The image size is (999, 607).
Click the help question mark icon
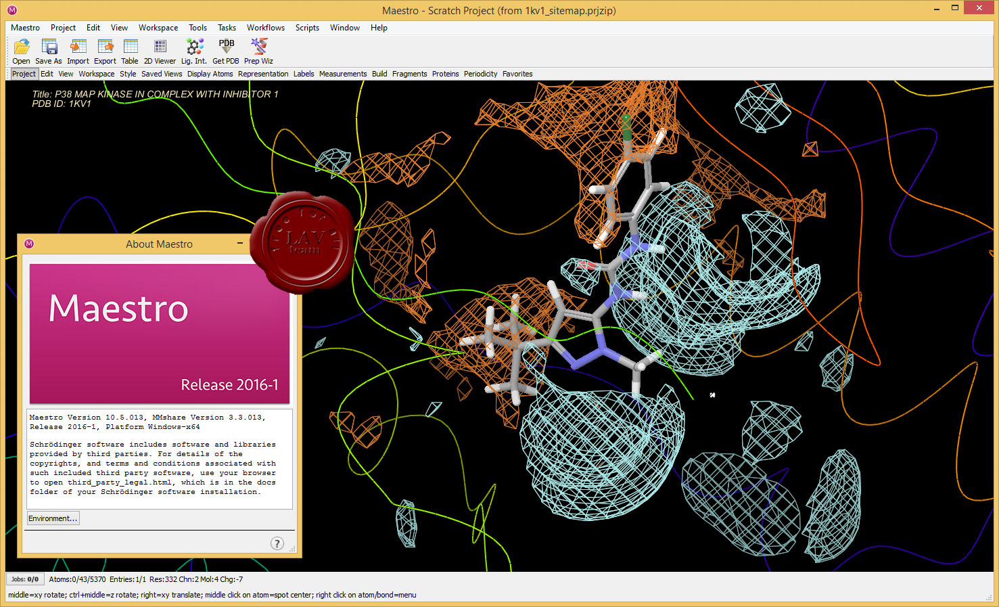[277, 543]
